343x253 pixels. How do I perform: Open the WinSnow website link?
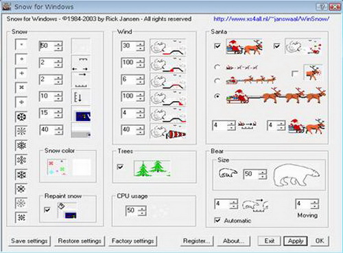coord(272,19)
